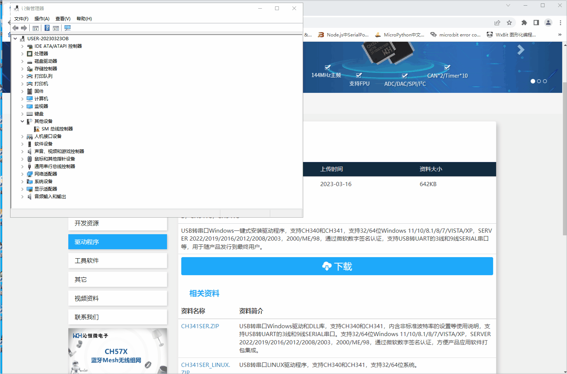567x374 pixels.
Task: Open the 查看(V) menu
Action: click(63, 19)
